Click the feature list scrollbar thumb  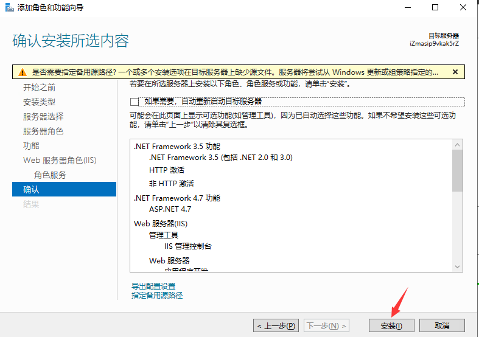click(457, 171)
